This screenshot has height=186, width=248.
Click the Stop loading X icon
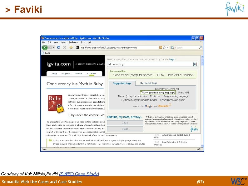(65, 47)
